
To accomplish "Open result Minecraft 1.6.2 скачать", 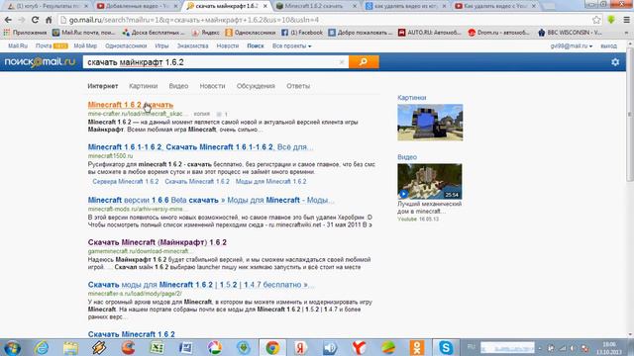I will click(130, 105).
